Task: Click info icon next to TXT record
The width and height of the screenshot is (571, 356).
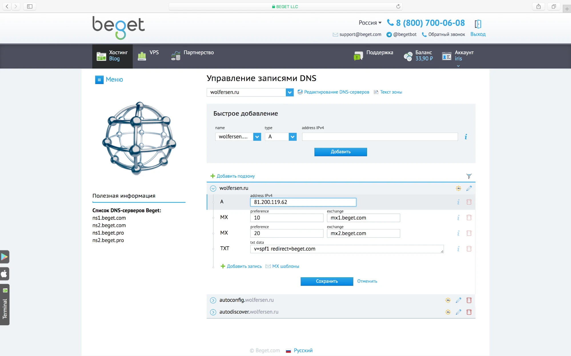Action: click(458, 249)
